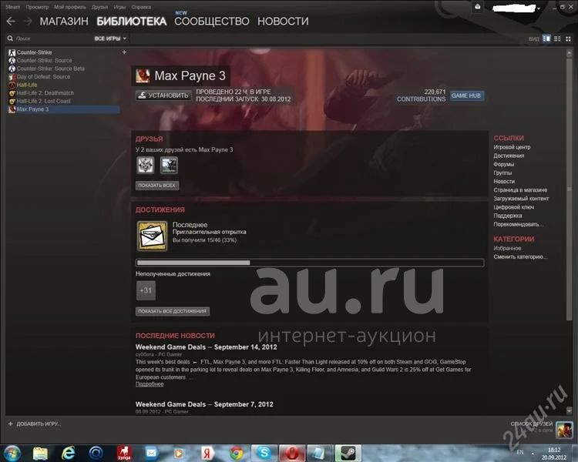Open Mail.ru agent icon on taskbar
578x462 pixels.
point(96,454)
